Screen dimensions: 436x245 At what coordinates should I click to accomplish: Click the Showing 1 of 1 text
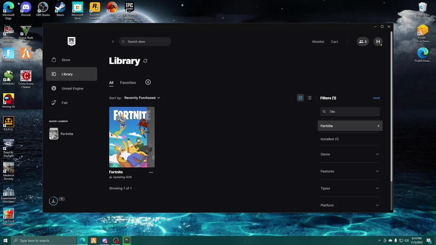(x=120, y=188)
